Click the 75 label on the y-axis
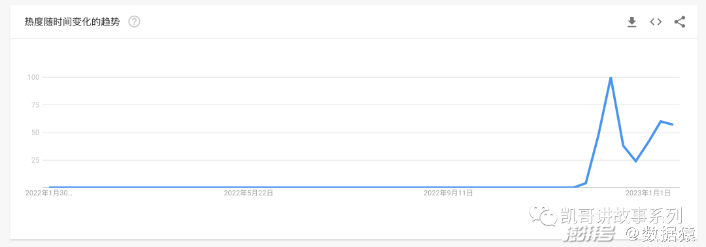Viewport: 706px width, 247px height. [x=35, y=105]
